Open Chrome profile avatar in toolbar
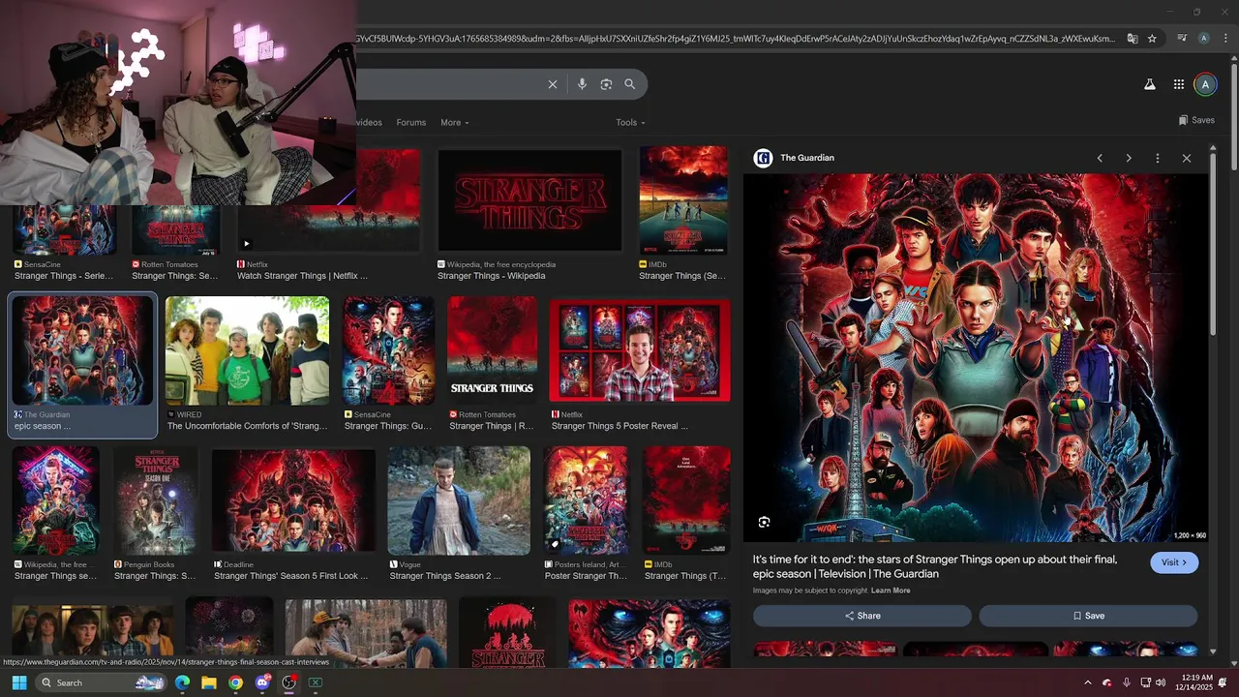This screenshot has height=697, width=1239. (x=1204, y=39)
